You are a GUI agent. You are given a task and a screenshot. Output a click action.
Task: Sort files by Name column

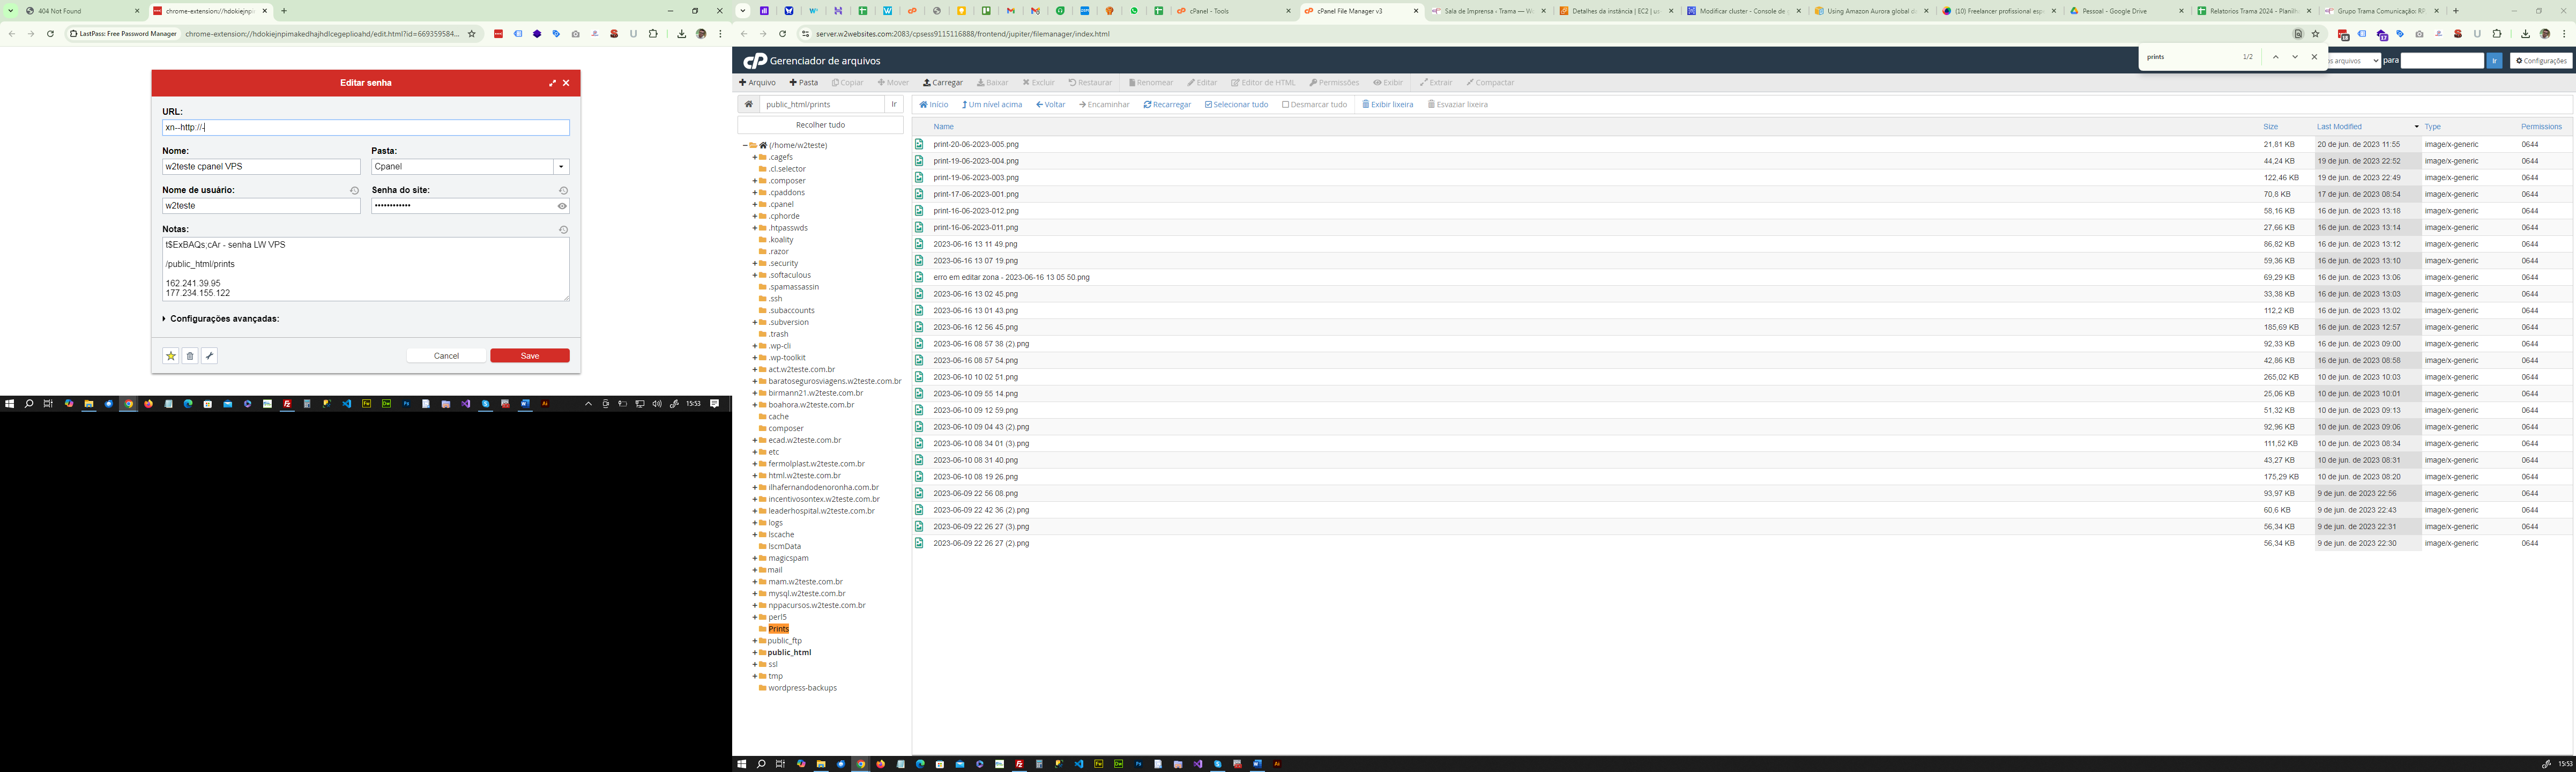(x=943, y=127)
